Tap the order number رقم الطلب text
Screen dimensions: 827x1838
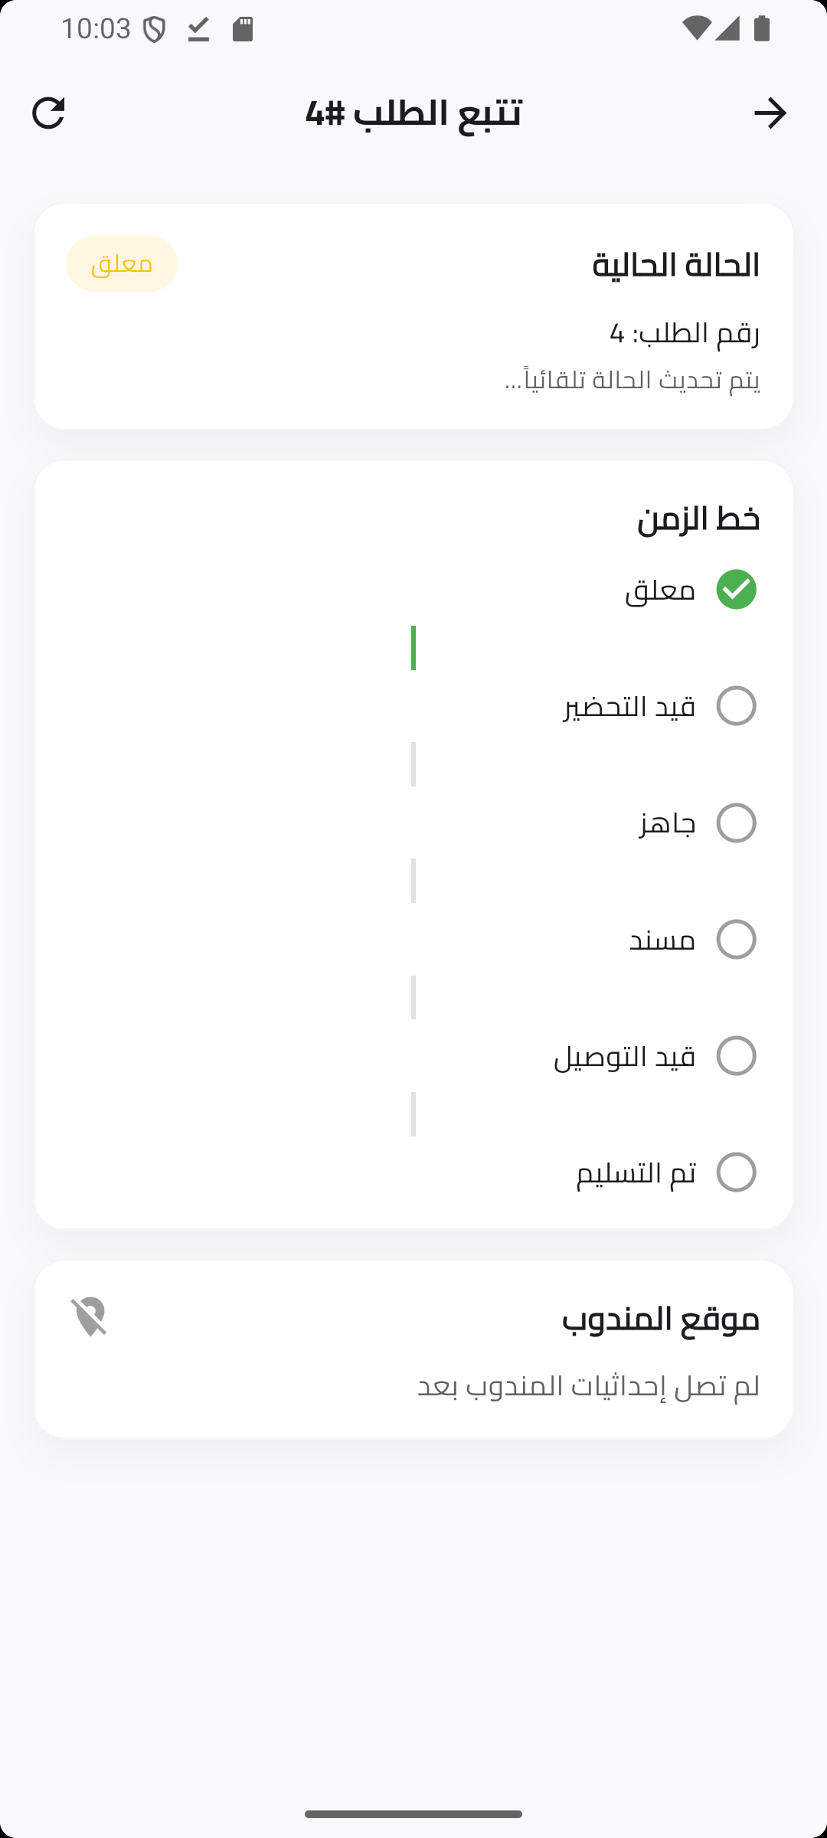tap(684, 333)
